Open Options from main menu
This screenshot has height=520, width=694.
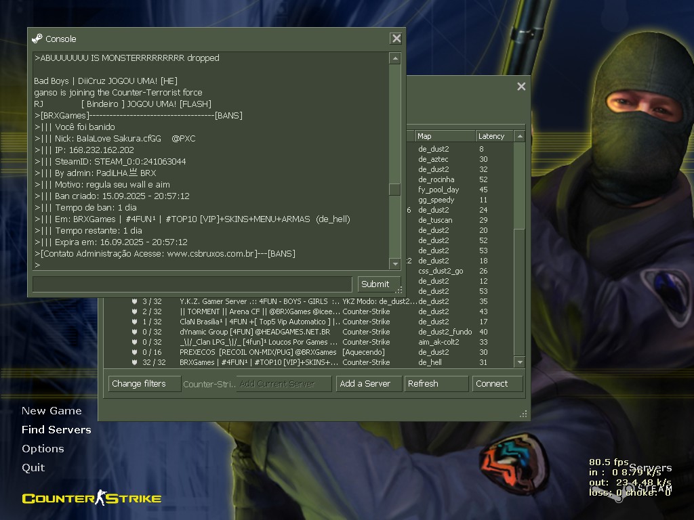coord(43,449)
